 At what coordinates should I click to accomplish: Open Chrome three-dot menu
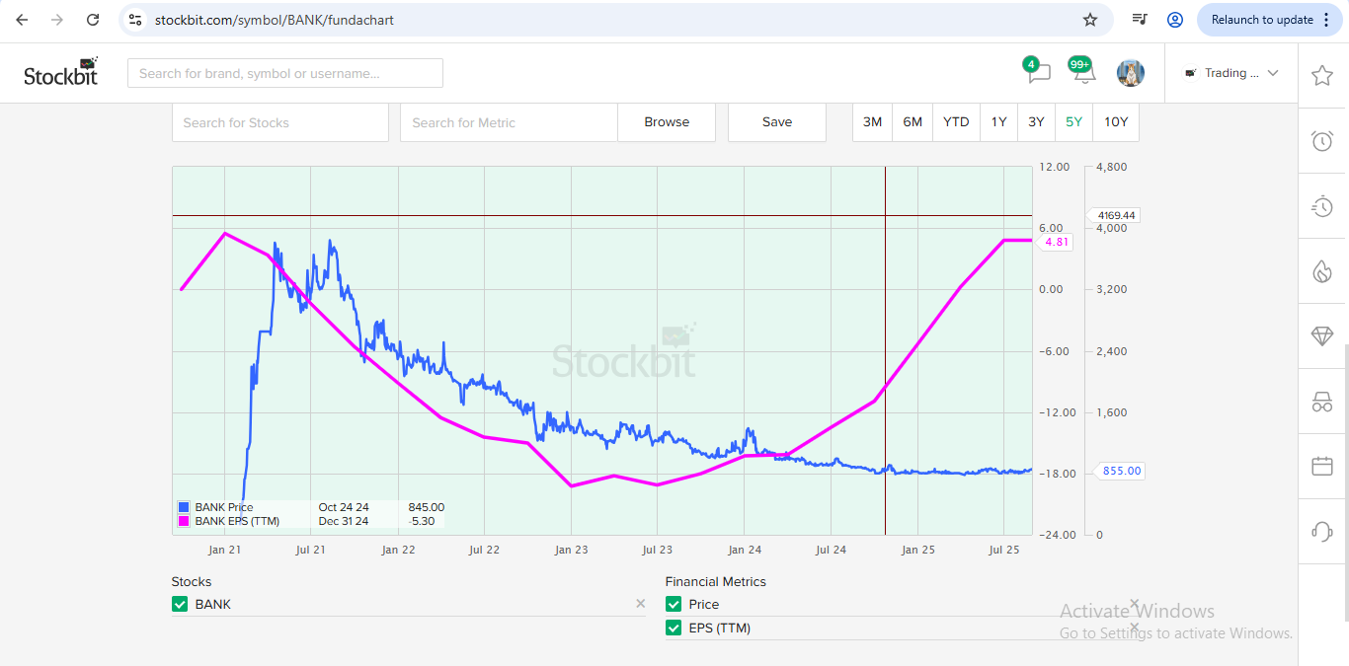(1326, 20)
